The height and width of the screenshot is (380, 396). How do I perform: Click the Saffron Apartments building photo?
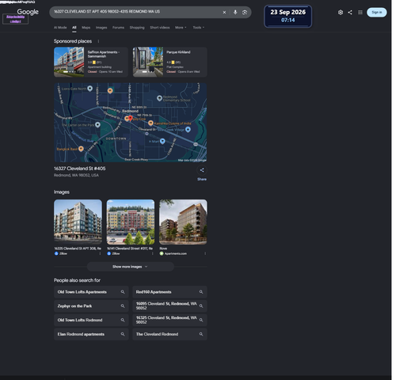[69, 62]
